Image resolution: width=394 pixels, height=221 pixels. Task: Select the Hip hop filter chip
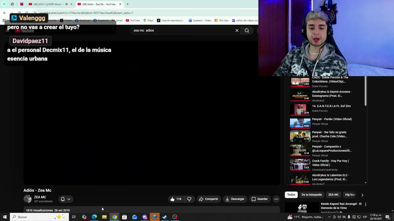point(350,195)
